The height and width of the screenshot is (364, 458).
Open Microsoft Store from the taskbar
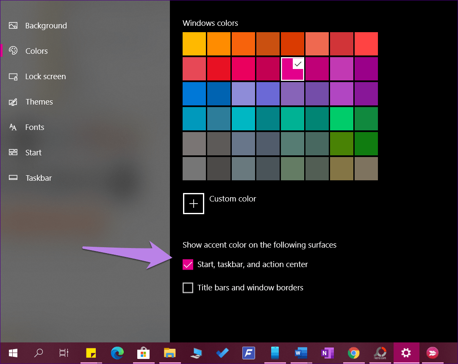(x=144, y=353)
